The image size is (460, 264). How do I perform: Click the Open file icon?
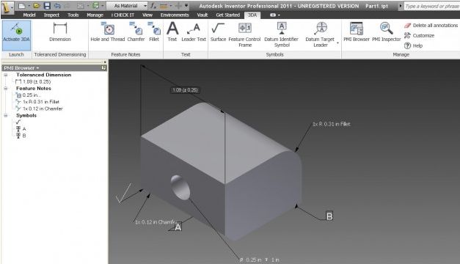tap(37, 6)
